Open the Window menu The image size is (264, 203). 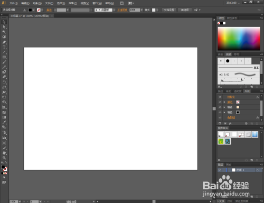tap(97, 3)
